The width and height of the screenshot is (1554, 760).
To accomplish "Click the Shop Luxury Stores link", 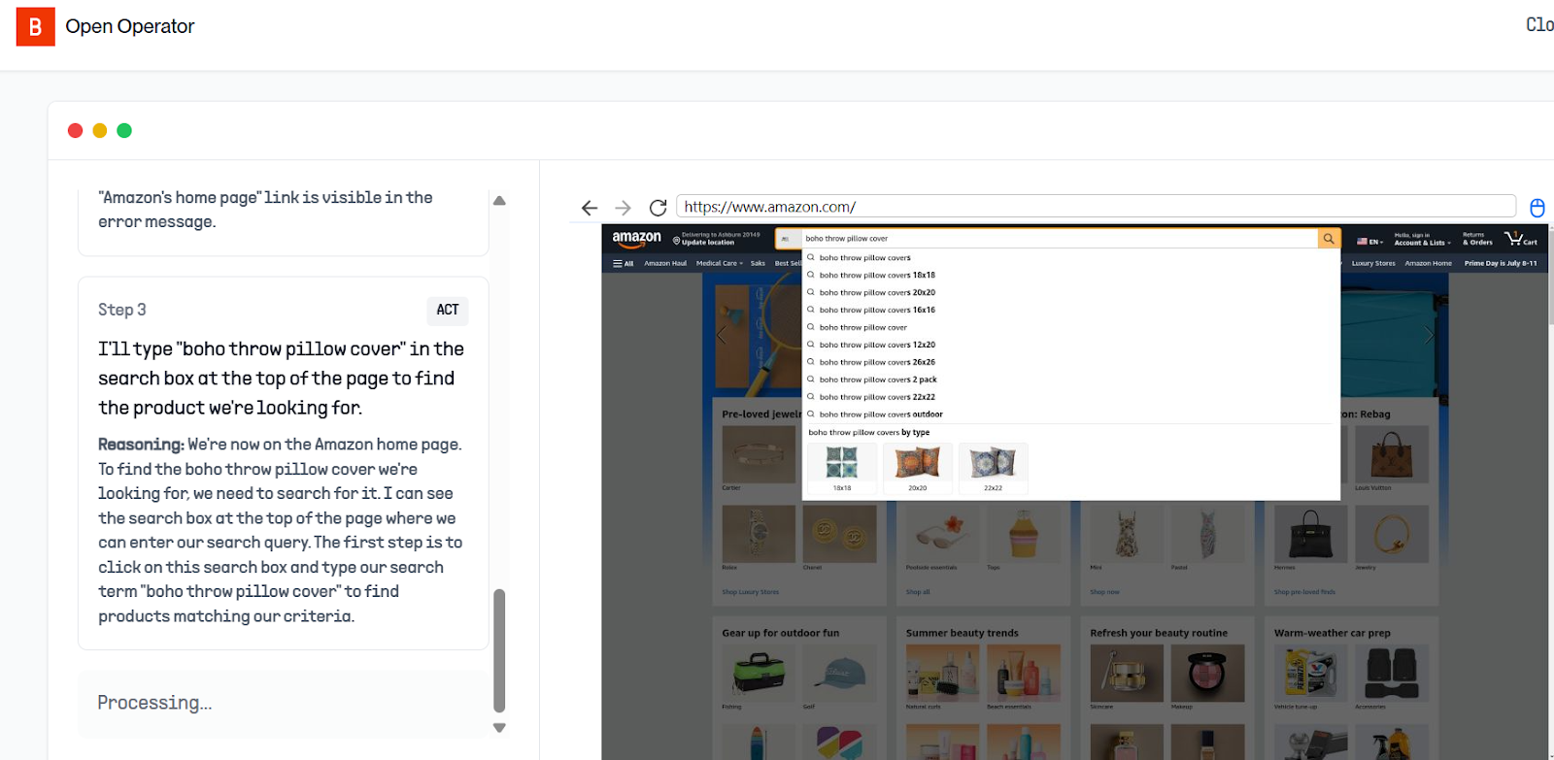I will 750,592.
